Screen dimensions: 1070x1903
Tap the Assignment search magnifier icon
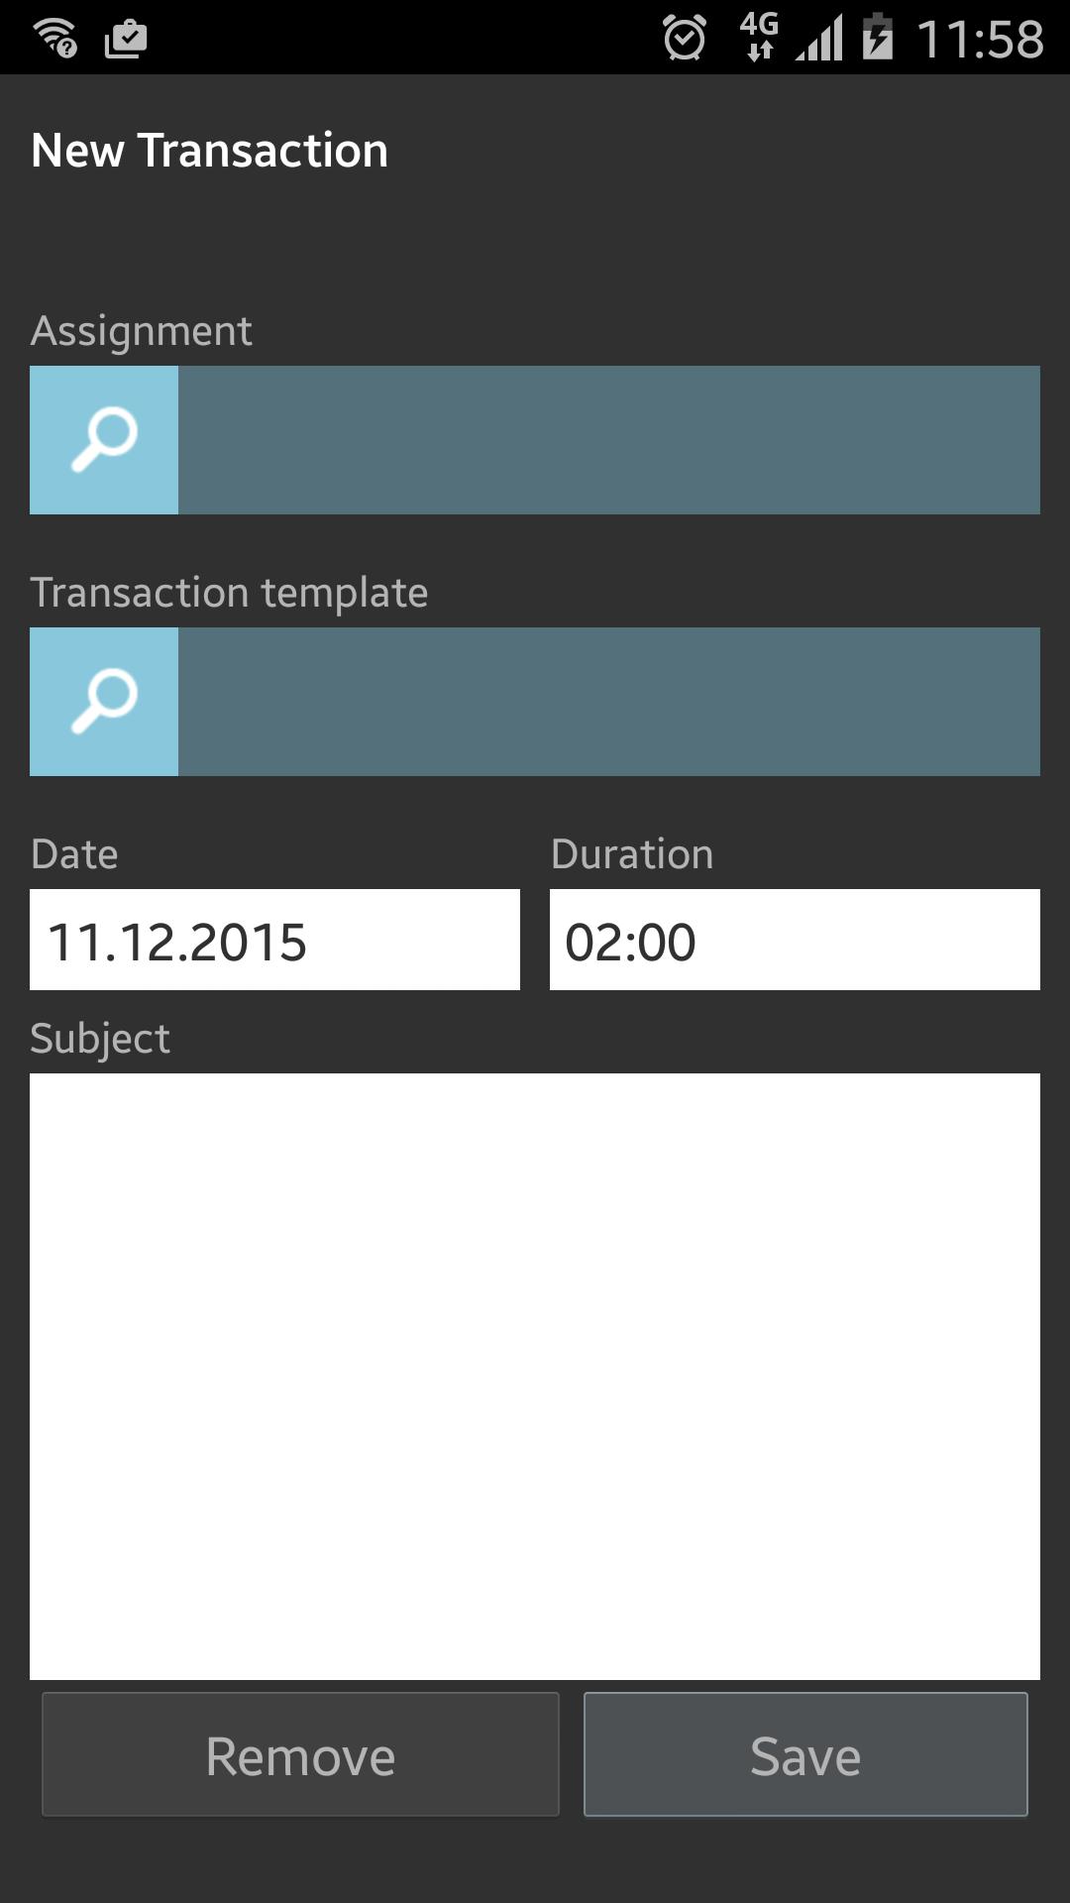click(104, 440)
